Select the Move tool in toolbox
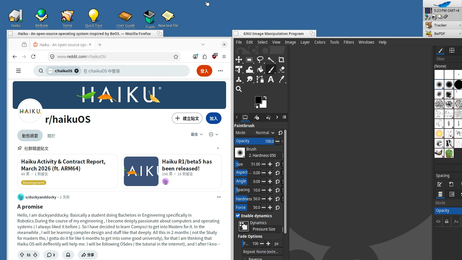This screenshot has width=462, height=260. 239,60
